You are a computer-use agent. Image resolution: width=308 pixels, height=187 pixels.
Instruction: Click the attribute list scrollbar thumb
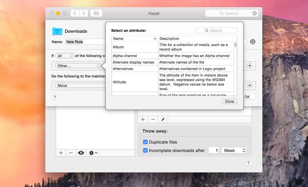coord(235,44)
